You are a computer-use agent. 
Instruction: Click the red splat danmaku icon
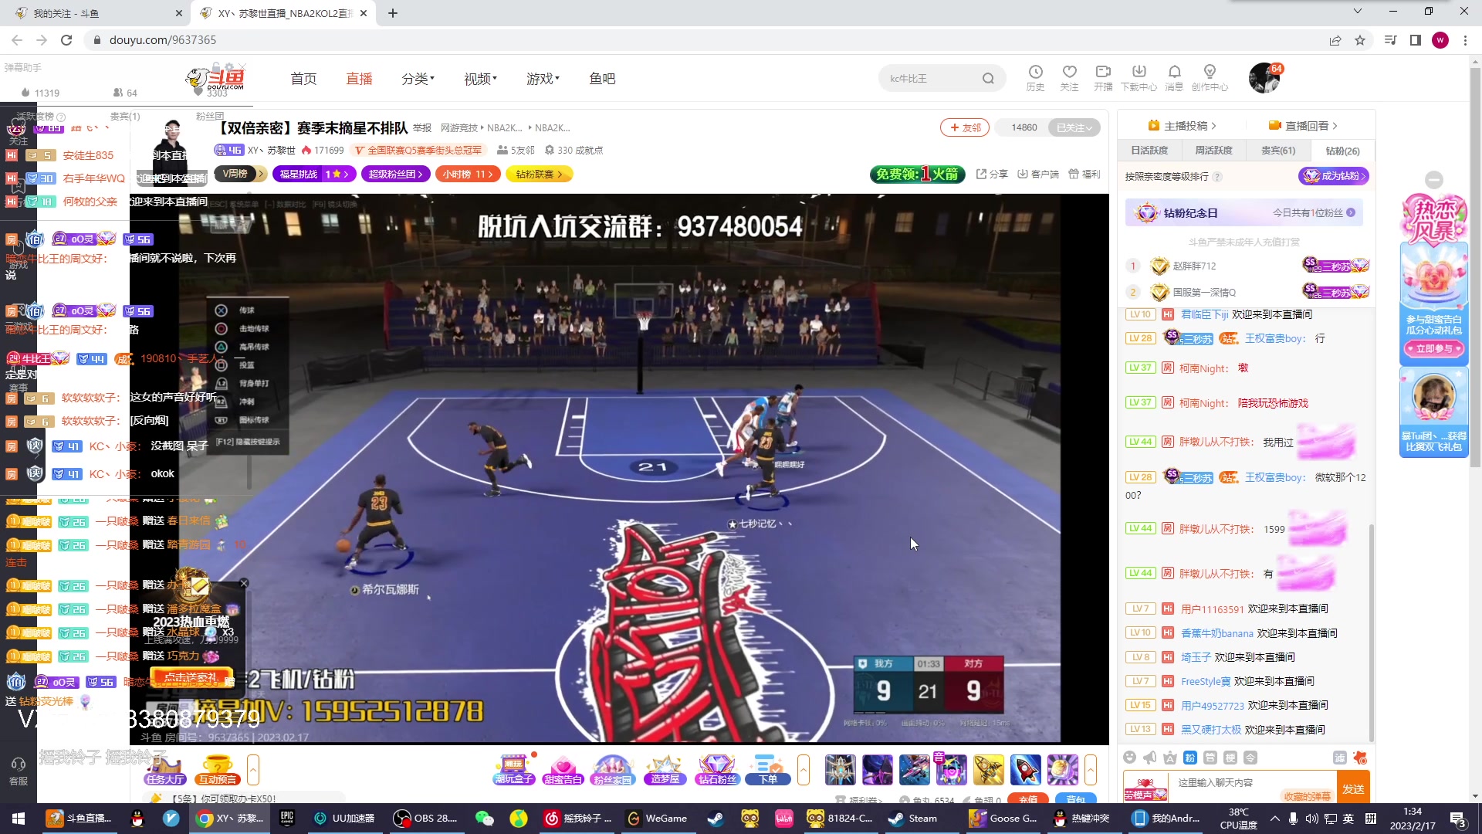pos(1360,758)
